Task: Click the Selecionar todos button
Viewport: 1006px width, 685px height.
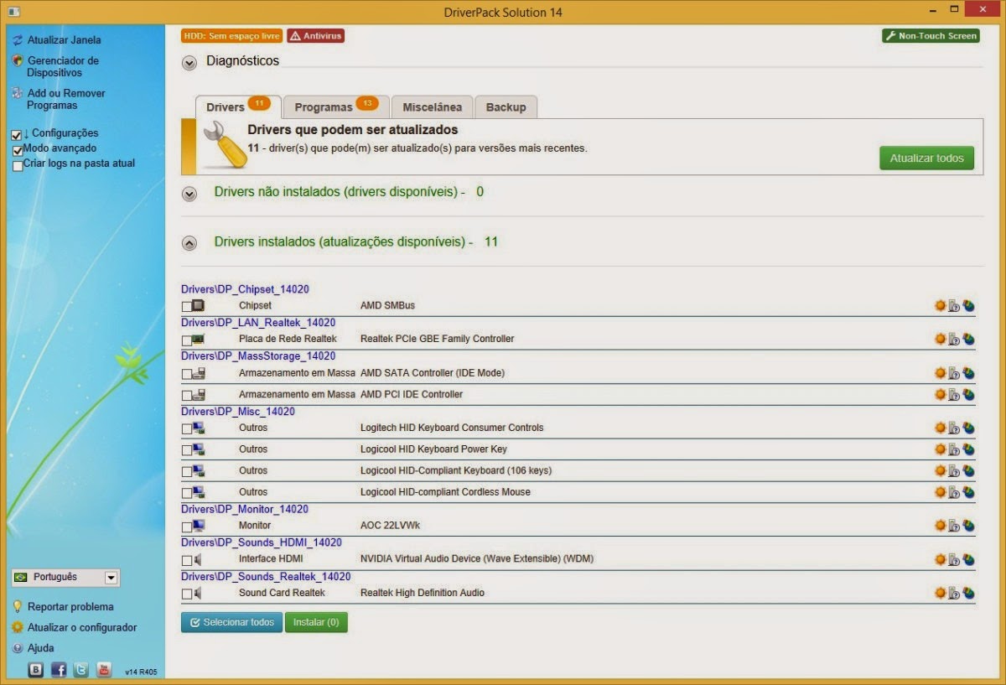Action: [231, 622]
